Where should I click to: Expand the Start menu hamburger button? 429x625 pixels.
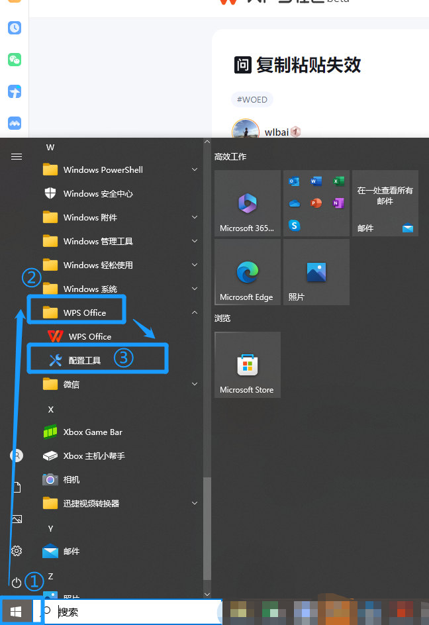pyautogui.click(x=17, y=157)
